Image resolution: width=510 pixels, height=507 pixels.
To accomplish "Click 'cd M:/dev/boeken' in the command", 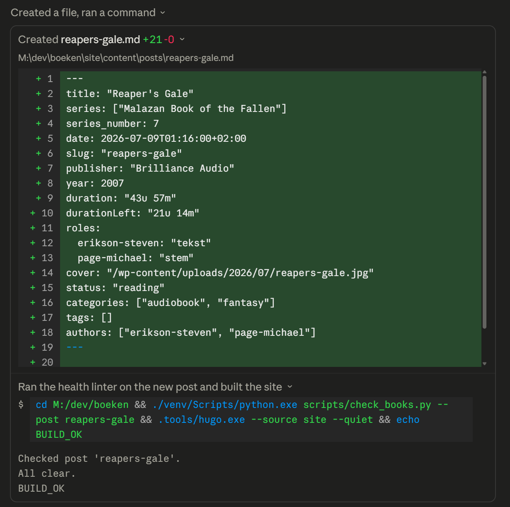I will click(x=82, y=405).
